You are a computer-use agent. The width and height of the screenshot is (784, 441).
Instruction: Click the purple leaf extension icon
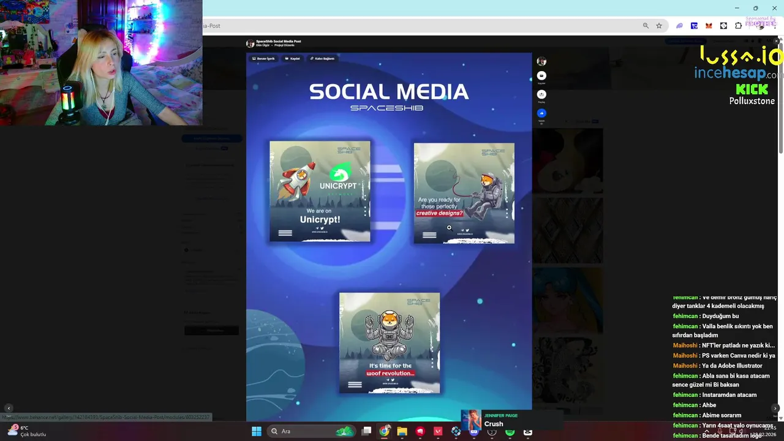[x=679, y=26]
